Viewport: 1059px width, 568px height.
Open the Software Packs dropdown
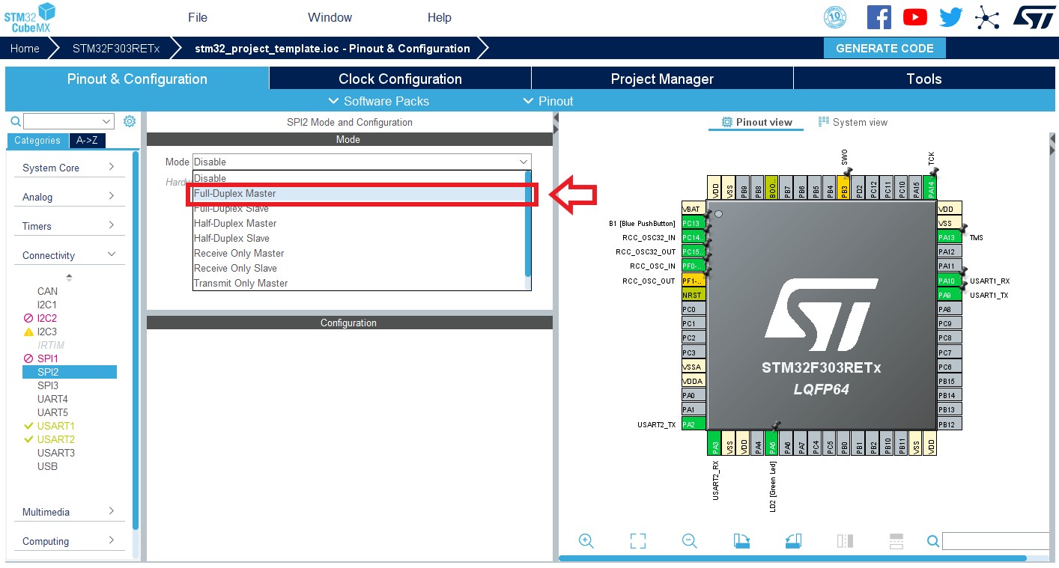tap(379, 101)
